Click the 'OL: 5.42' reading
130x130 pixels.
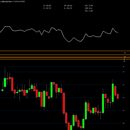tap(89, 11)
